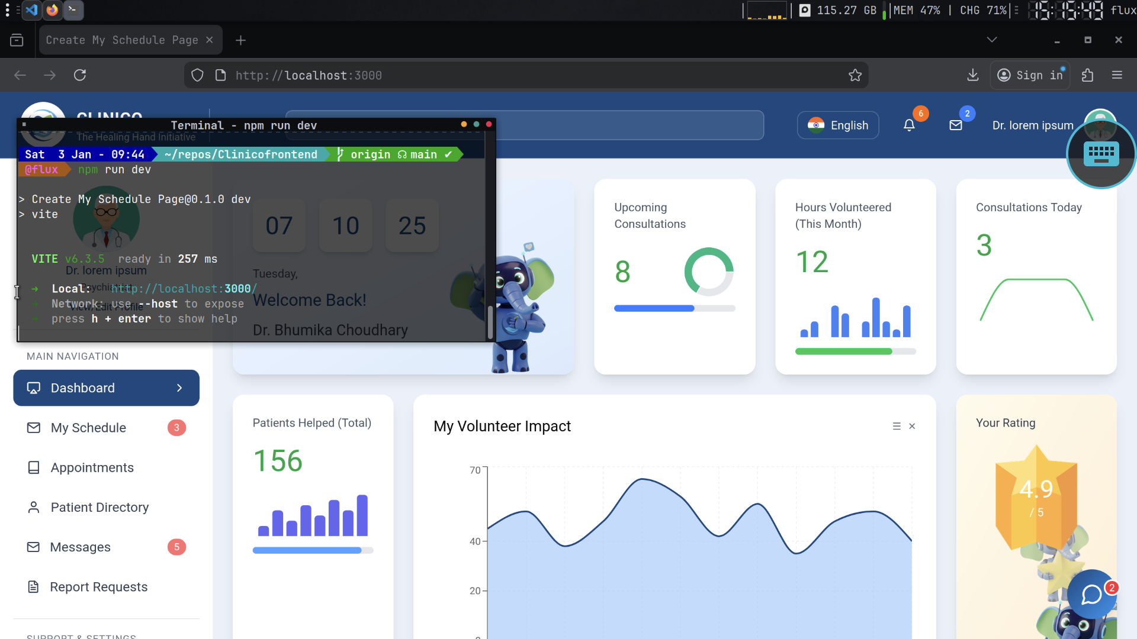The image size is (1137, 639).
Task: Go to Patient Directory menu item
Action: [99, 507]
